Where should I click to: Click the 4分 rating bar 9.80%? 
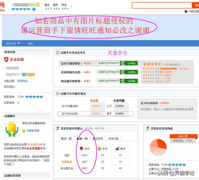pyautogui.click(x=161, y=72)
